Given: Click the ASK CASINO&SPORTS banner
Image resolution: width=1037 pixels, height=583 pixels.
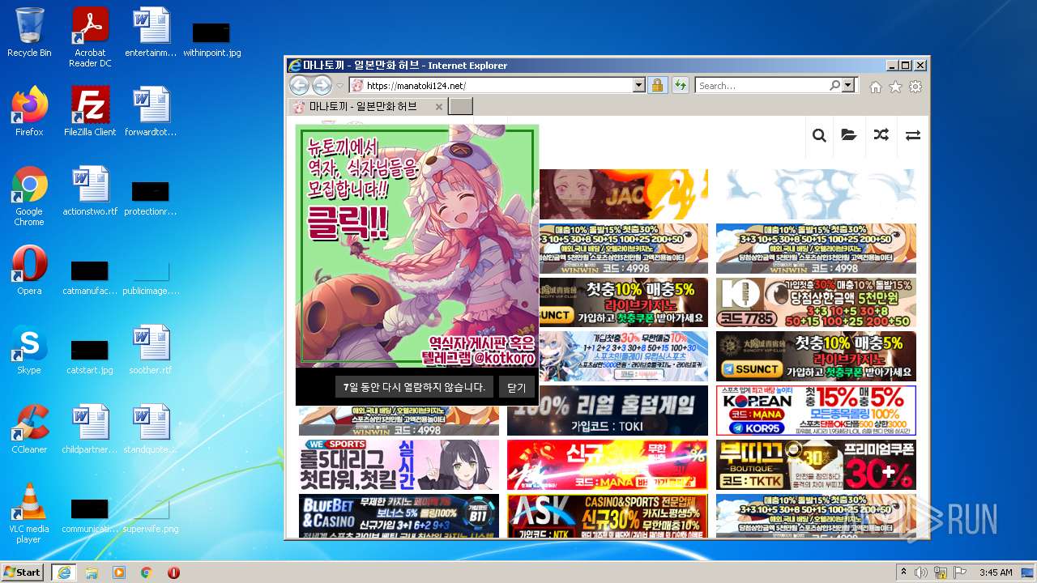Looking at the screenshot, I should tap(607, 516).
